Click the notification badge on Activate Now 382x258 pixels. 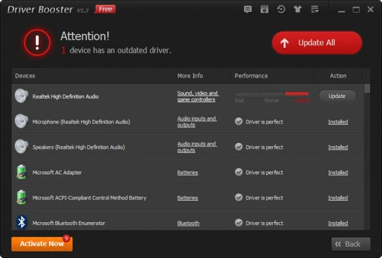point(66,238)
